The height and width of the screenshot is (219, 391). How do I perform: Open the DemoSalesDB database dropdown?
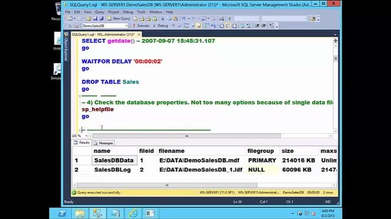[126, 26]
